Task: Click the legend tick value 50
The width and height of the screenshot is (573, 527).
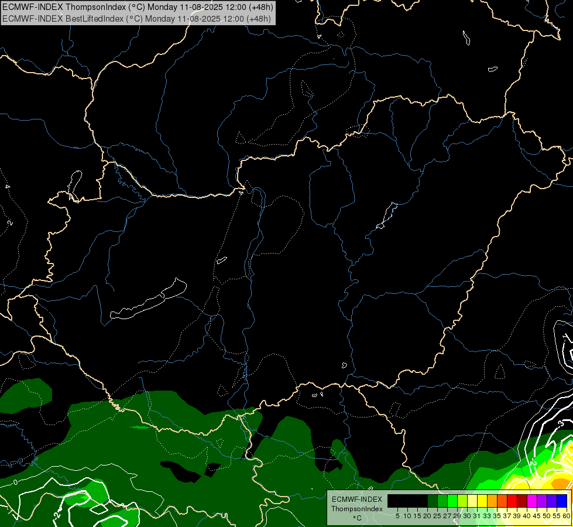Action: [x=547, y=516]
